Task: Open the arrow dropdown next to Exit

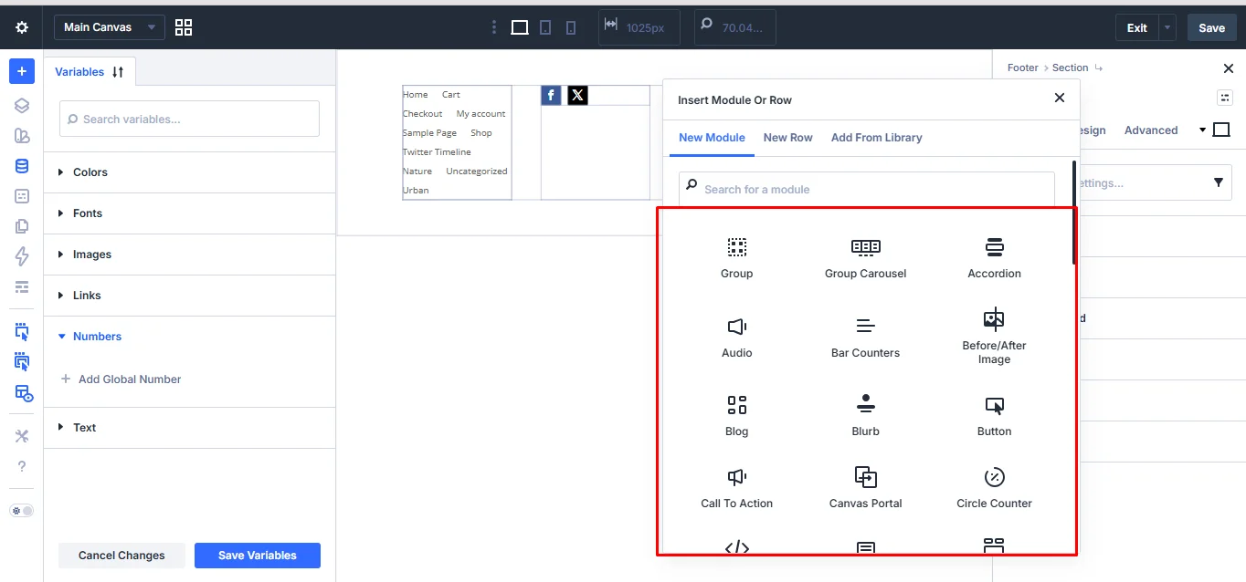Action: tap(1167, 27)
